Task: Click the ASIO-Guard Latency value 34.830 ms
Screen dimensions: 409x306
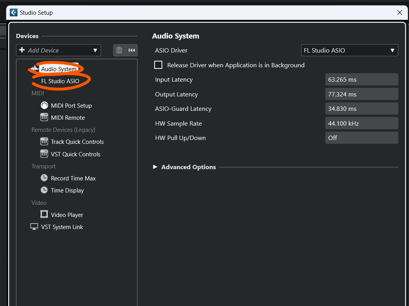Action: [x=362, y=109]
